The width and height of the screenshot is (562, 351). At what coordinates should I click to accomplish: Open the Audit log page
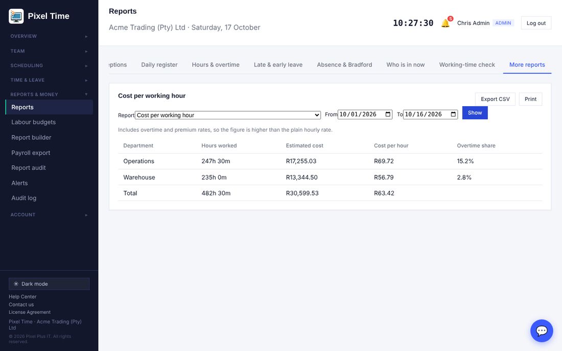49,198
